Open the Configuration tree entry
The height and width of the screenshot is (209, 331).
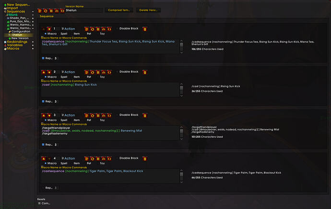coord(21,31)
